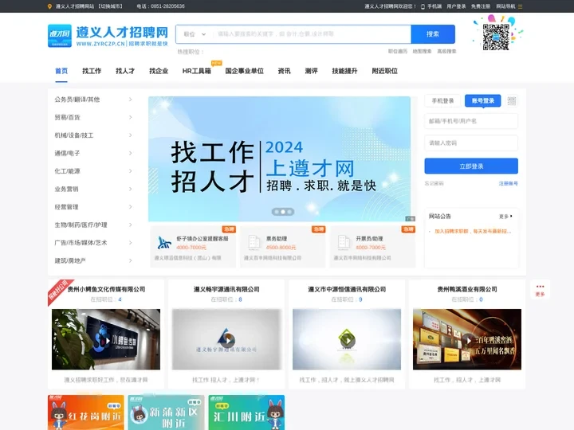Open the 职位 search type dropdown
The width and height of the screenshot is (574, 430).
195,34
